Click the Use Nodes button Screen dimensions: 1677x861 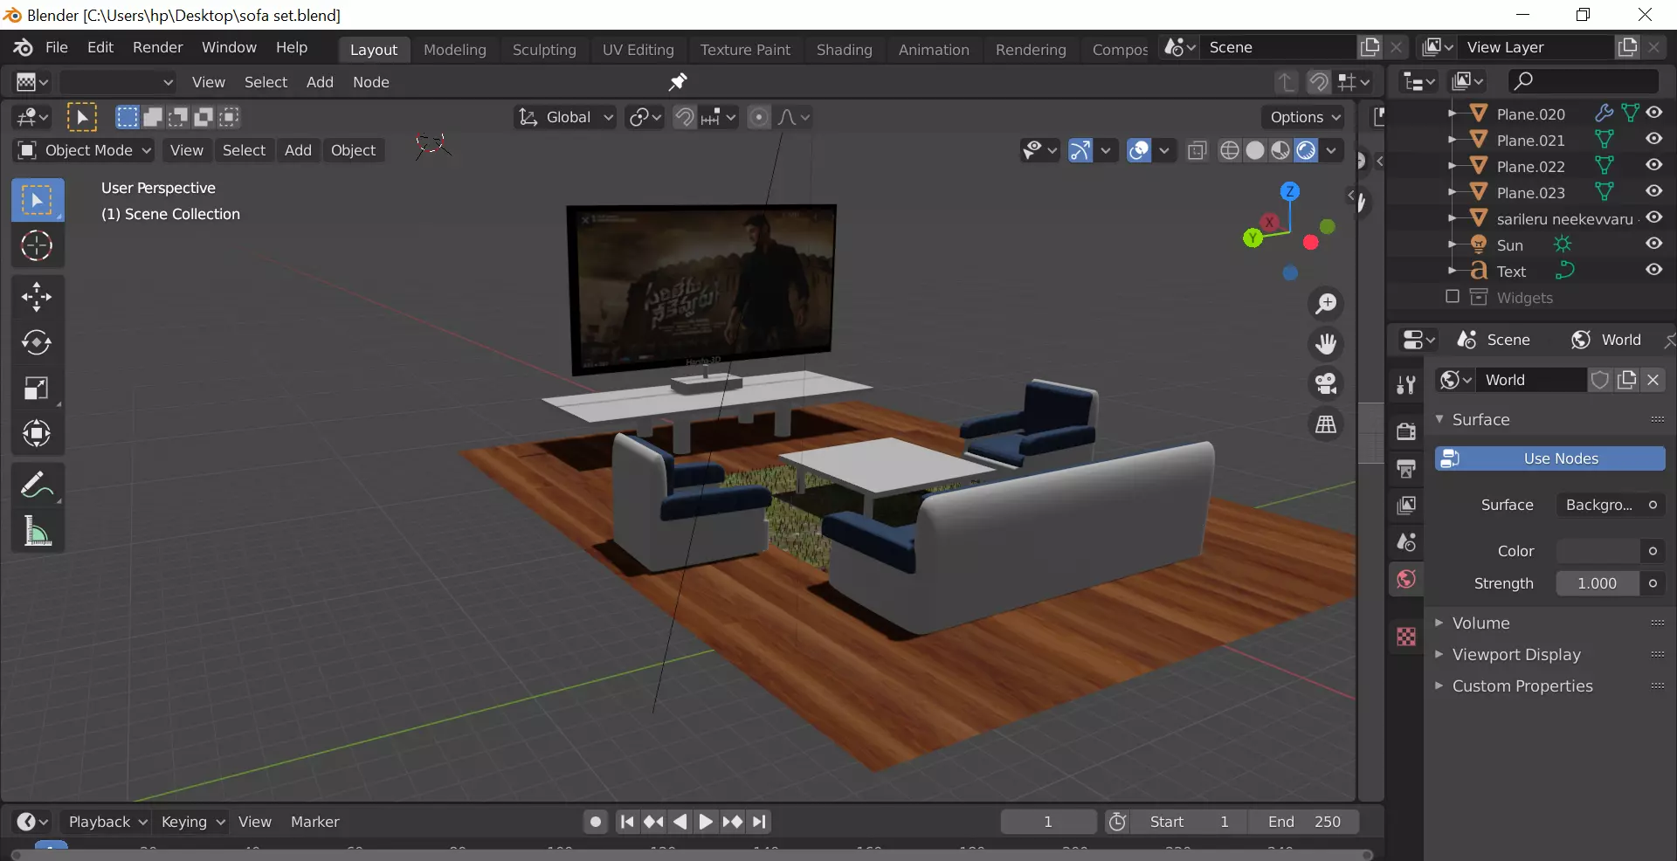(1549, 458)
